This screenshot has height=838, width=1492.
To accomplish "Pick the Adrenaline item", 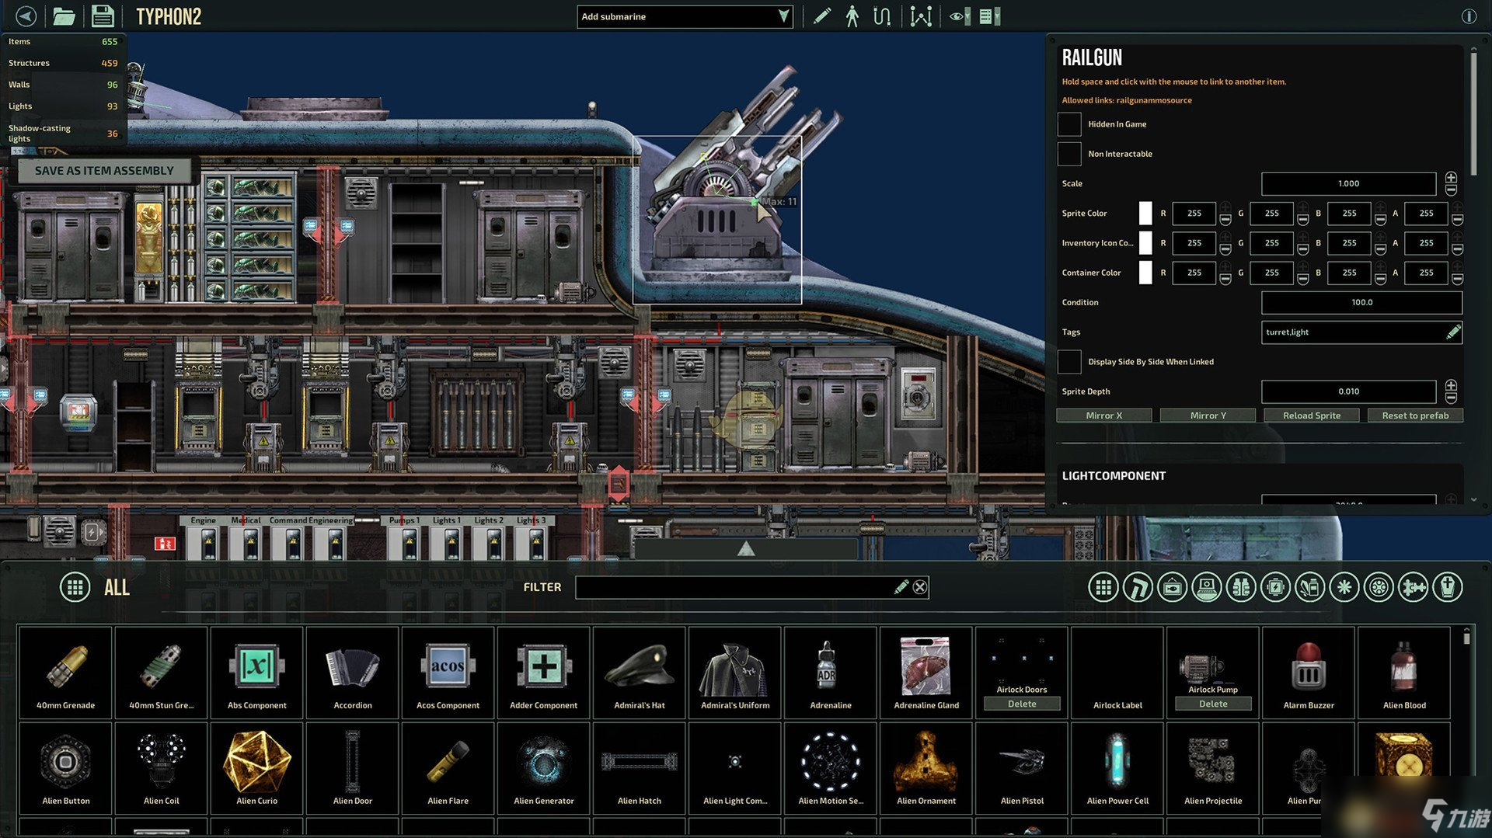I will click(x=831, y=673).
